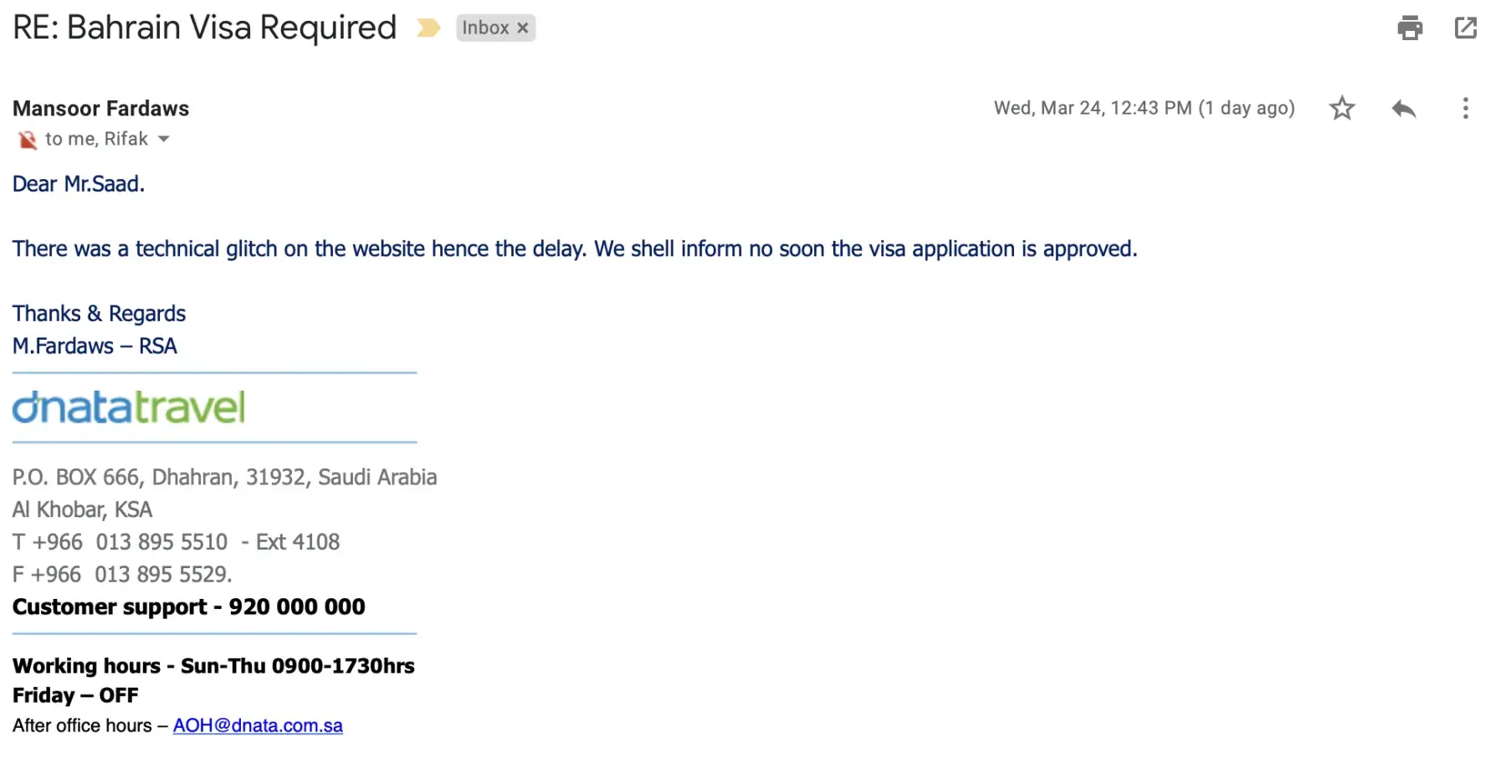Click the Inbox label tag
This screenshot has height=758, width=1506.
pos(485,28)
